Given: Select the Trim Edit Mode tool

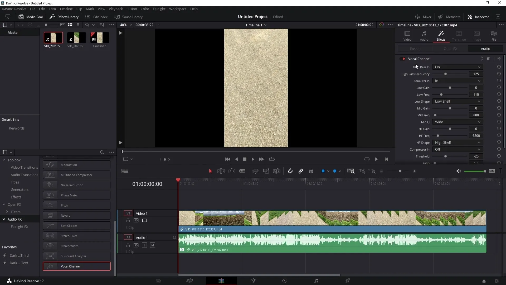Looking at the screenshot, I should (x=221, y=171).
